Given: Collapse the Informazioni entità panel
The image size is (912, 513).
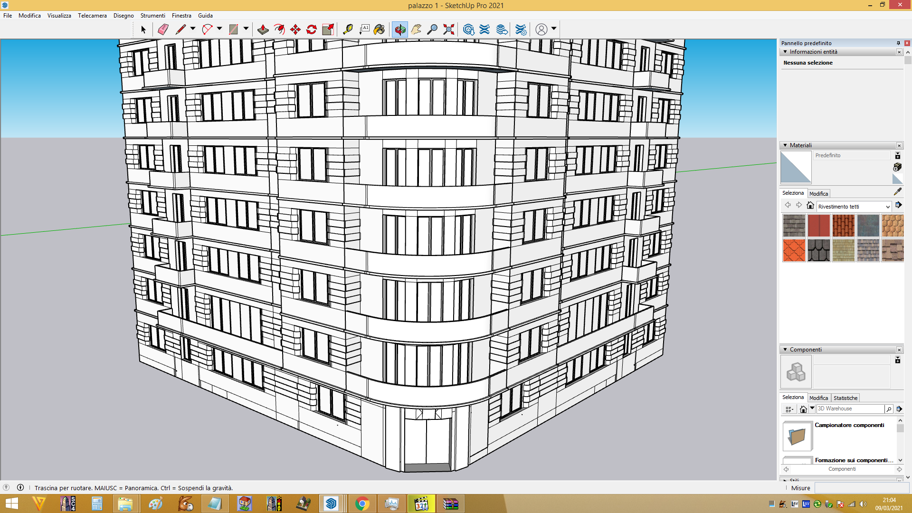Looking at the screenshot, I should (785, 52).
